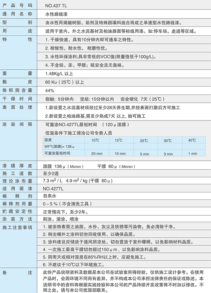The height and width of the screenshot is (293, 211).
Task: Select the 稀释剂 value 自来水
Action: pos(49,196)
